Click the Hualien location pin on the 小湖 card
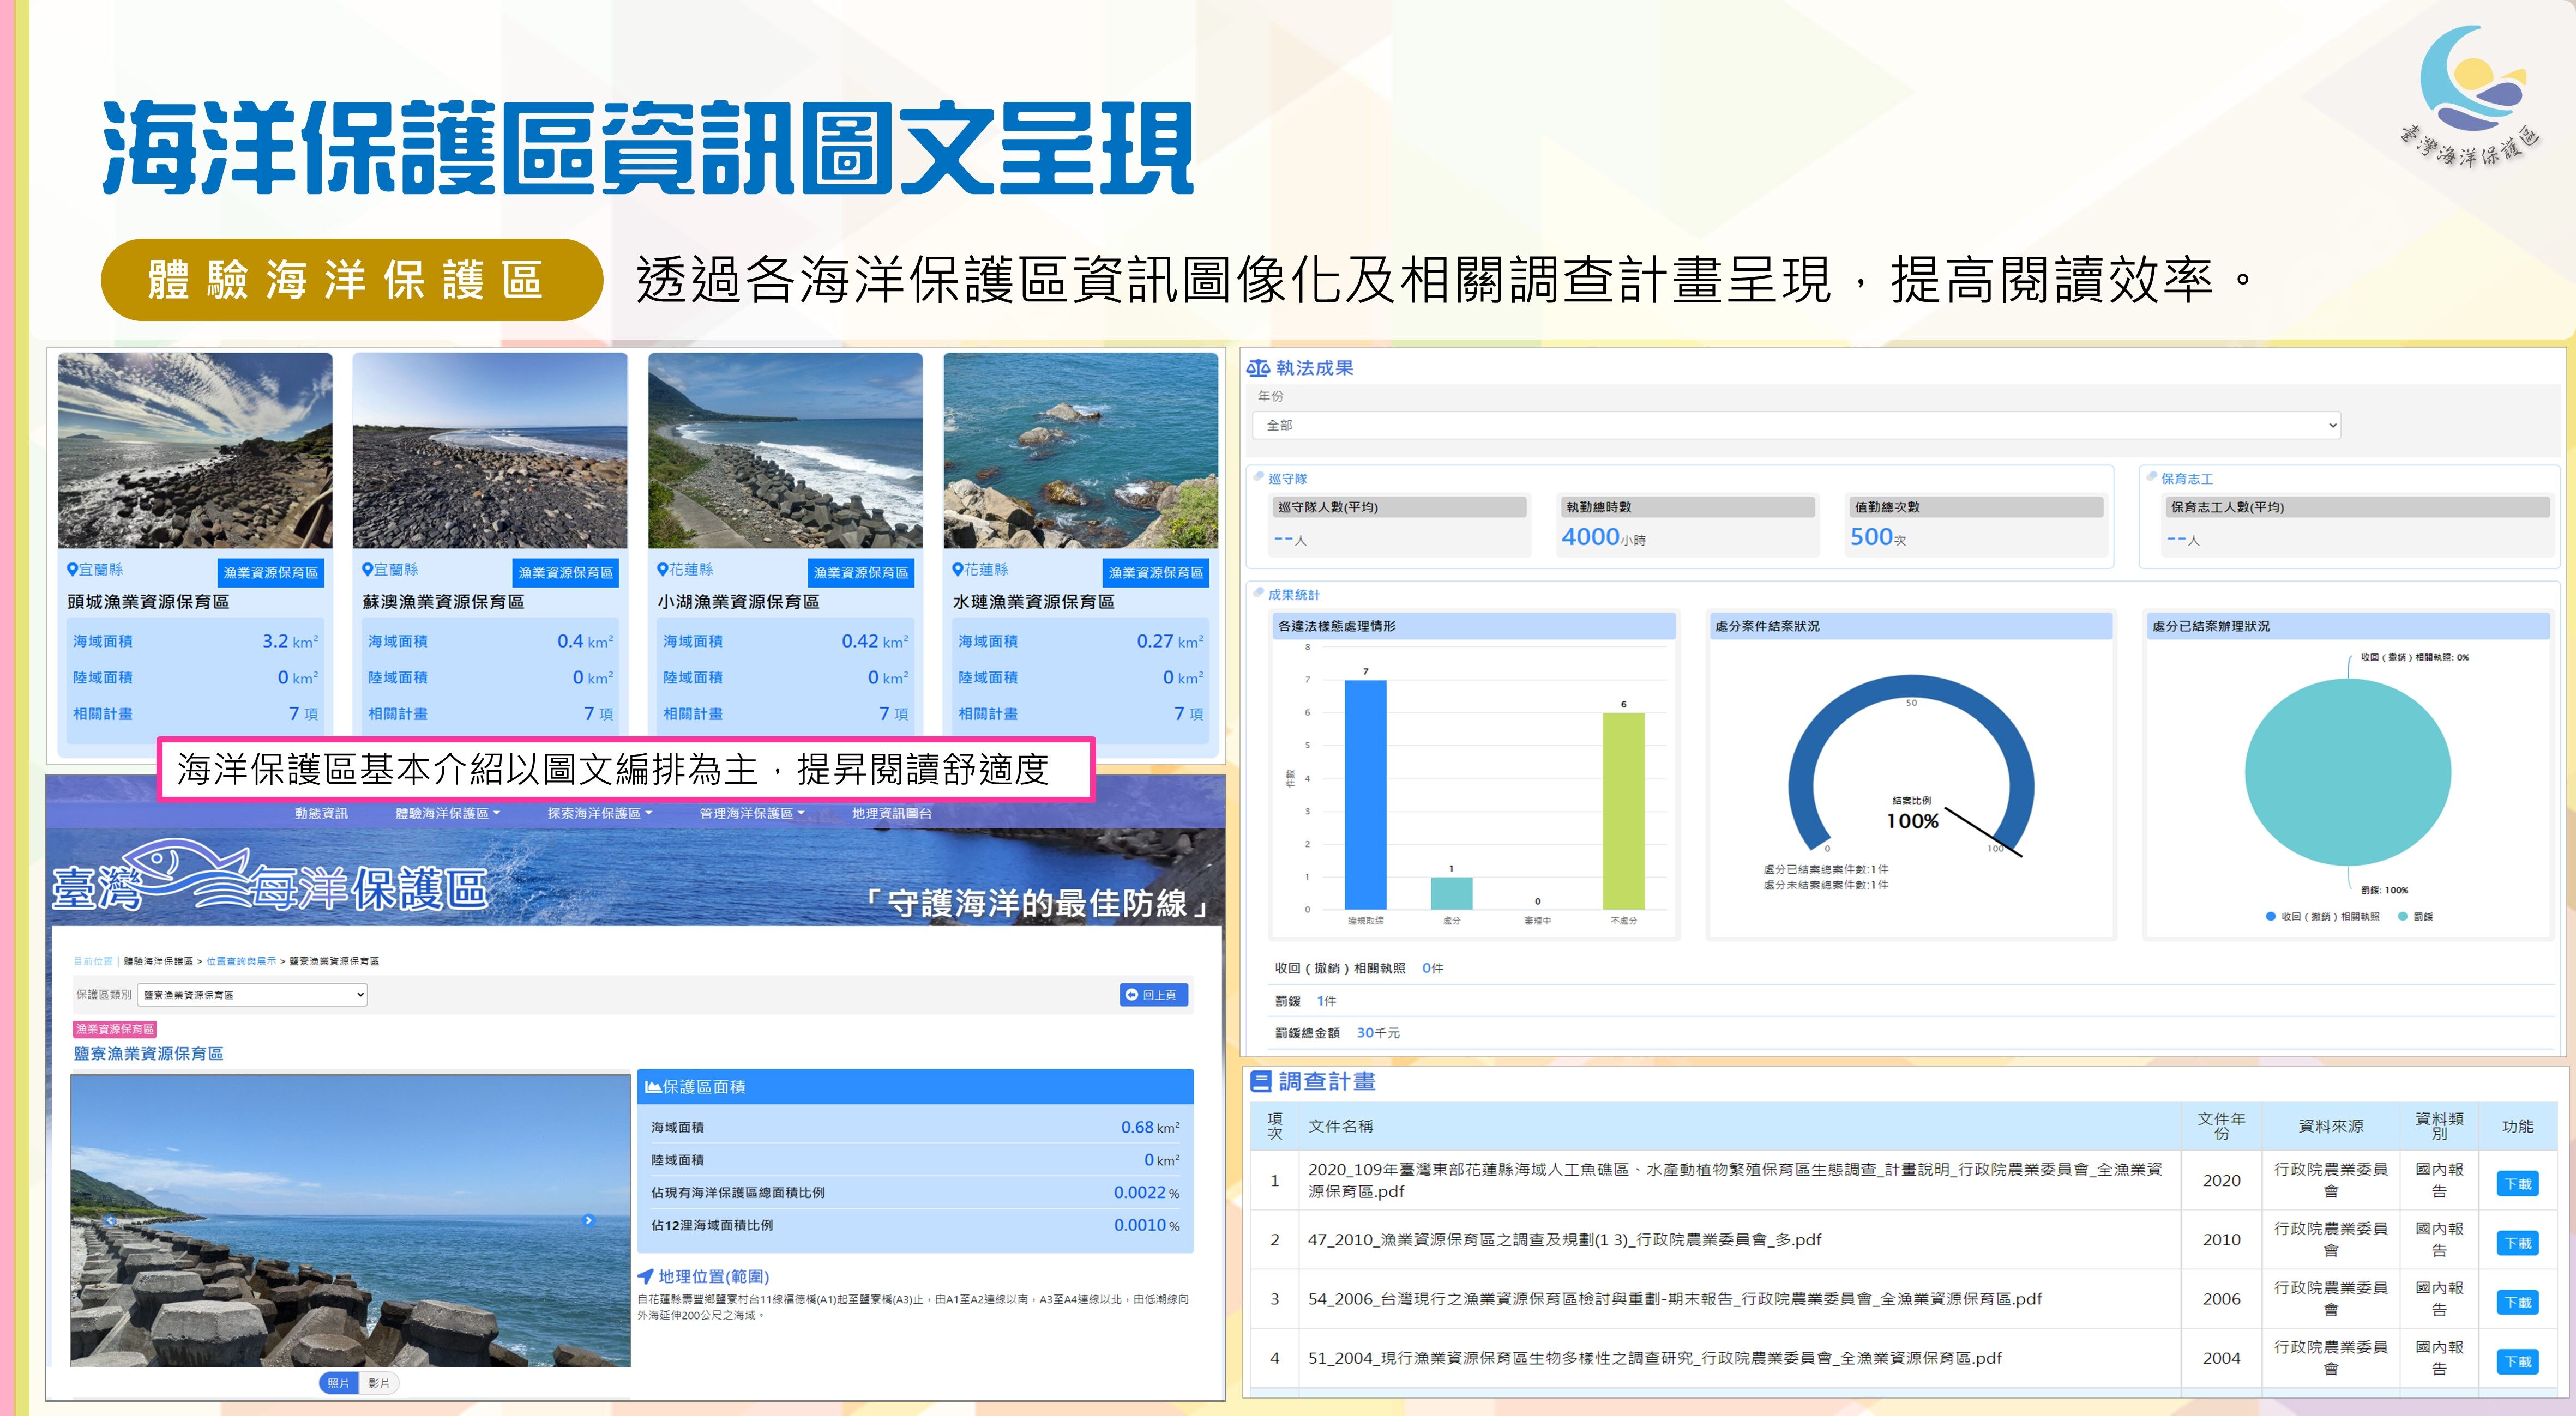This screenshot has height=1416, width=2576. click(662, 570)
